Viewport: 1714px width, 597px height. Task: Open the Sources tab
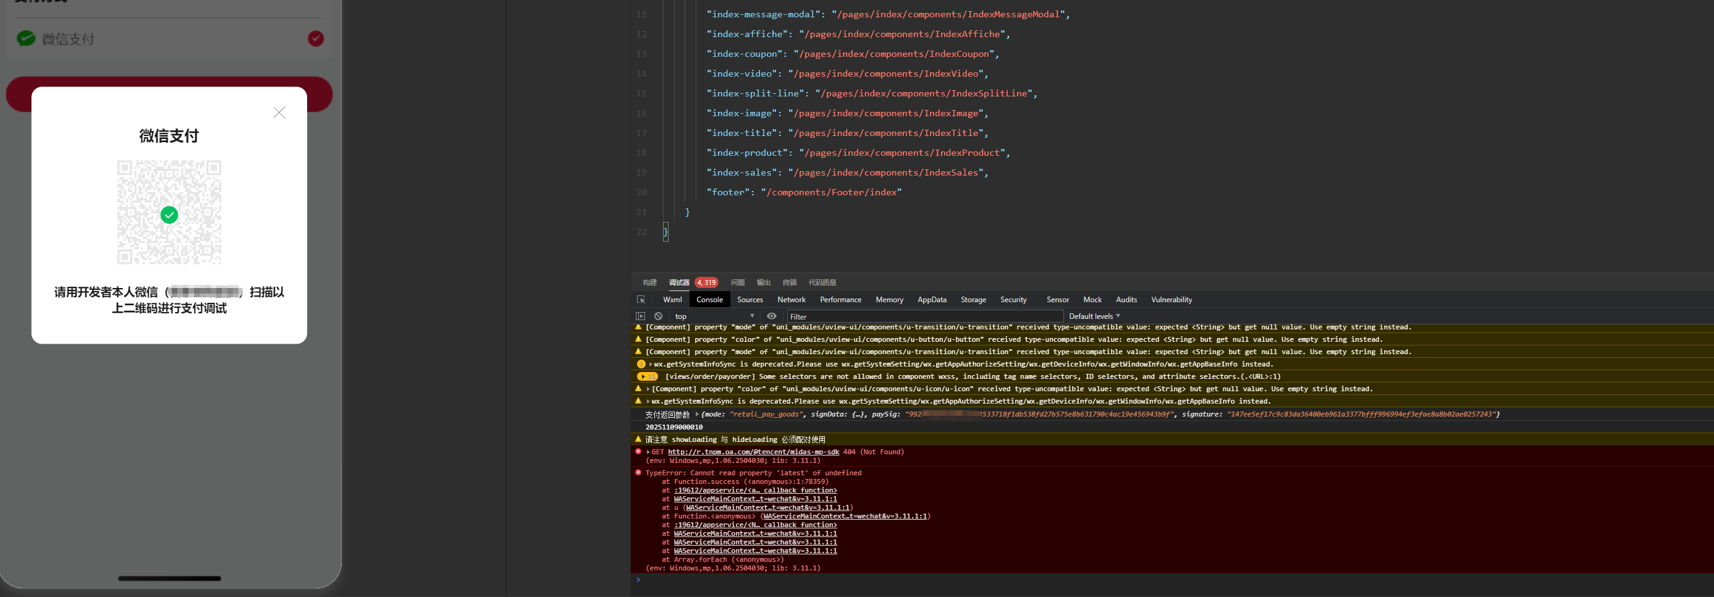(x=750, y=300)
